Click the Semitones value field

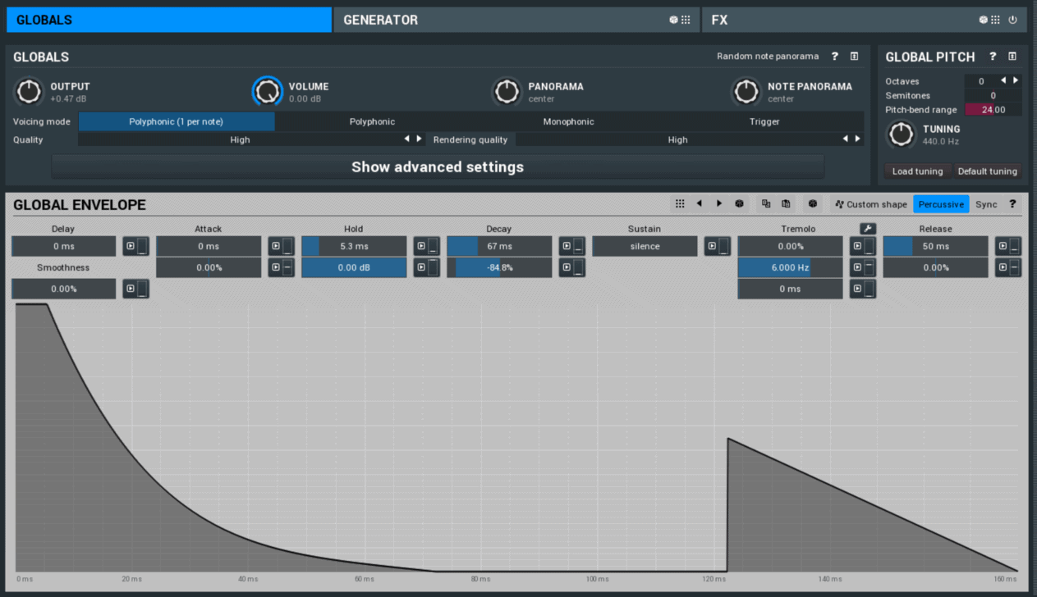click(x=993, y=95)
